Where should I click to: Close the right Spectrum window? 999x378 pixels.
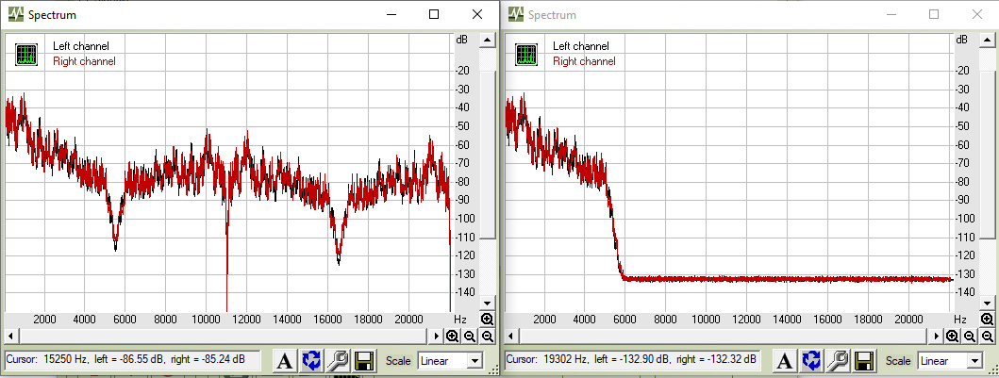(x=976, y=14)
